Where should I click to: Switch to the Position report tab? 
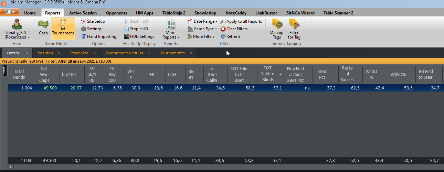[45, 53]
